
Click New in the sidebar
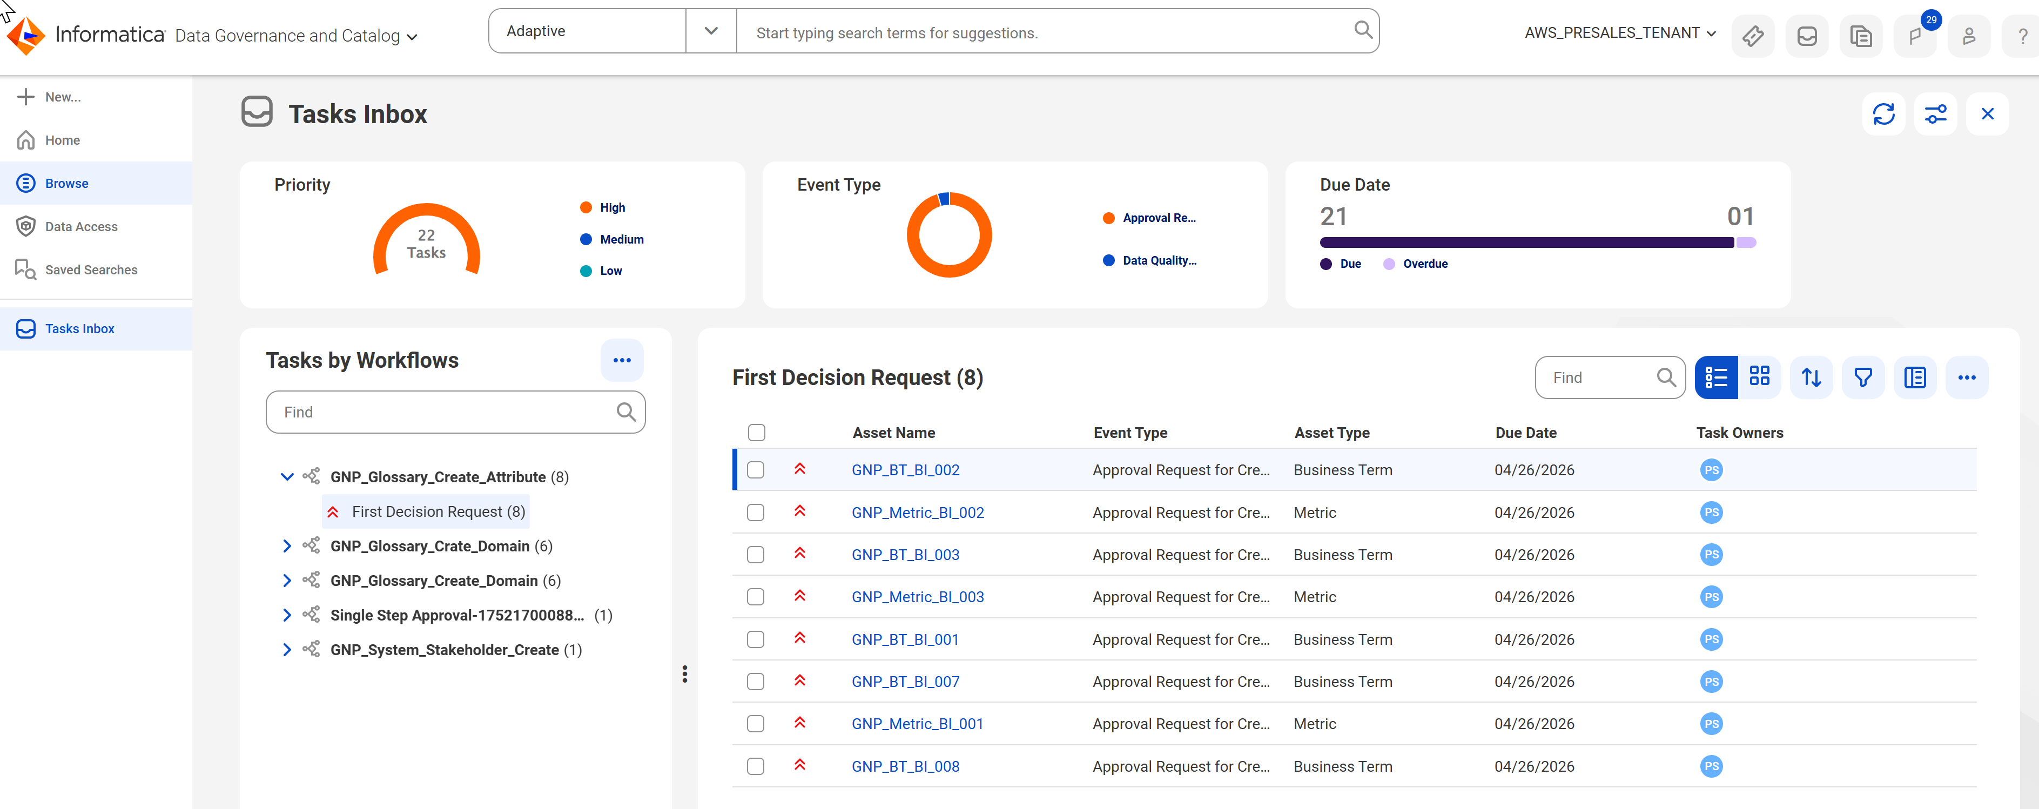coord(96,97)
